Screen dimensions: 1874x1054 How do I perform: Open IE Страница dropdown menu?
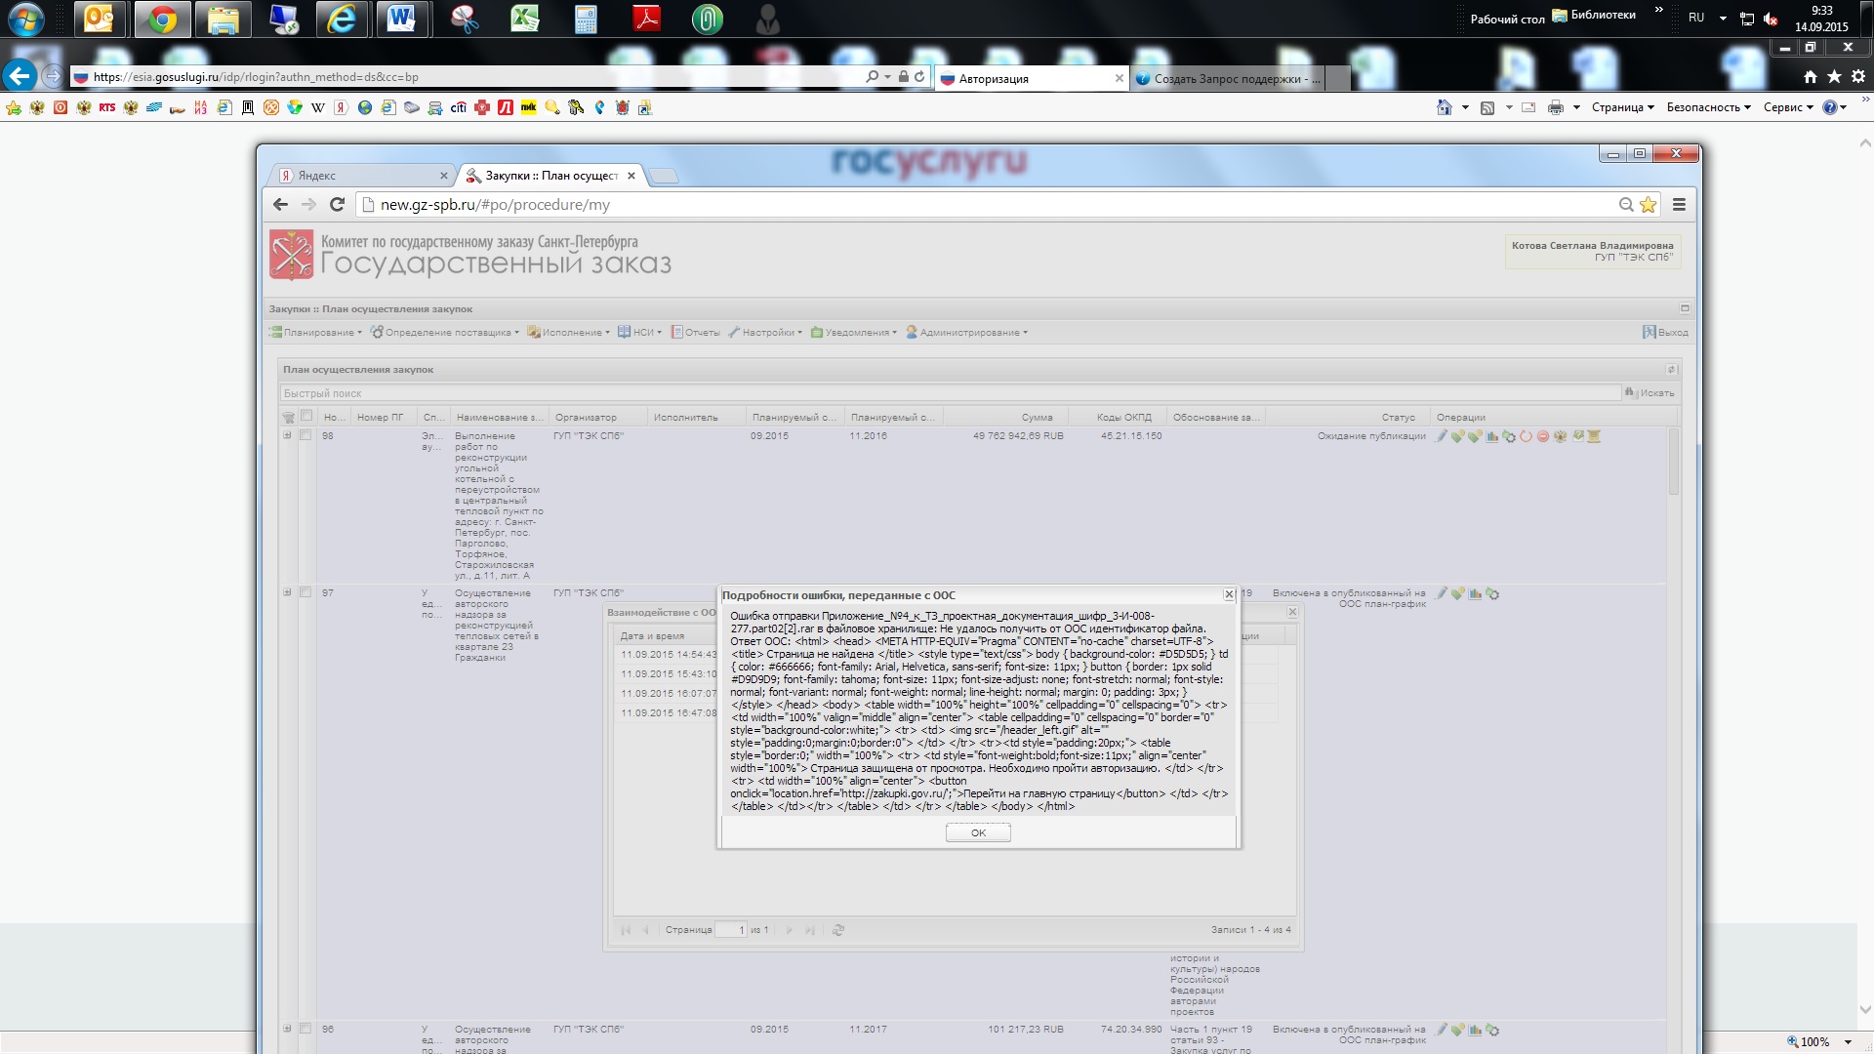tap(1623, 107)
